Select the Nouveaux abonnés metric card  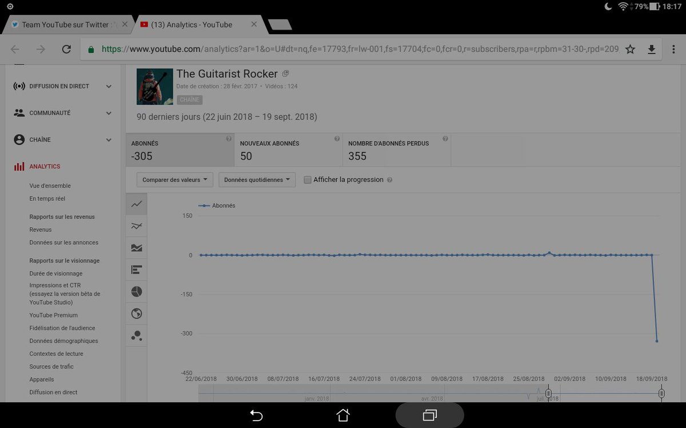(288, 150)
